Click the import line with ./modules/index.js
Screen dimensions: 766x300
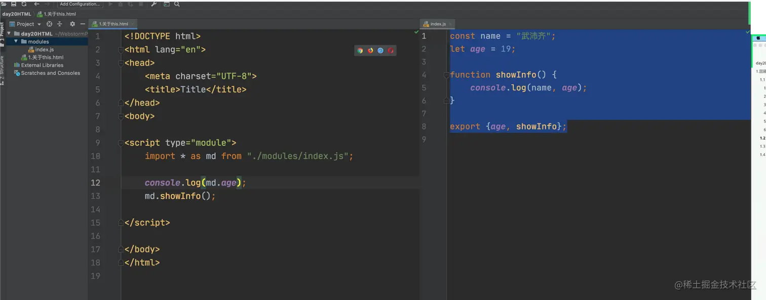point(249,156)
